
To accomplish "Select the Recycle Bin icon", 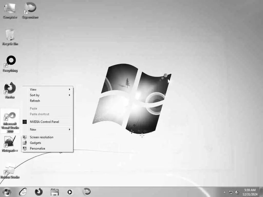I will 10,37.
